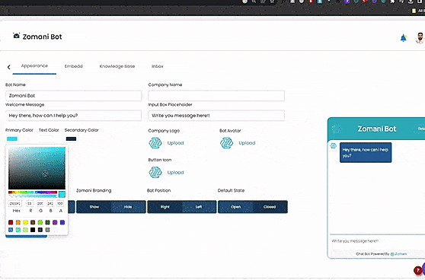Screen dimensions: 425x280
Task: Pick the blue preset in second row
Action: [11, 230]
